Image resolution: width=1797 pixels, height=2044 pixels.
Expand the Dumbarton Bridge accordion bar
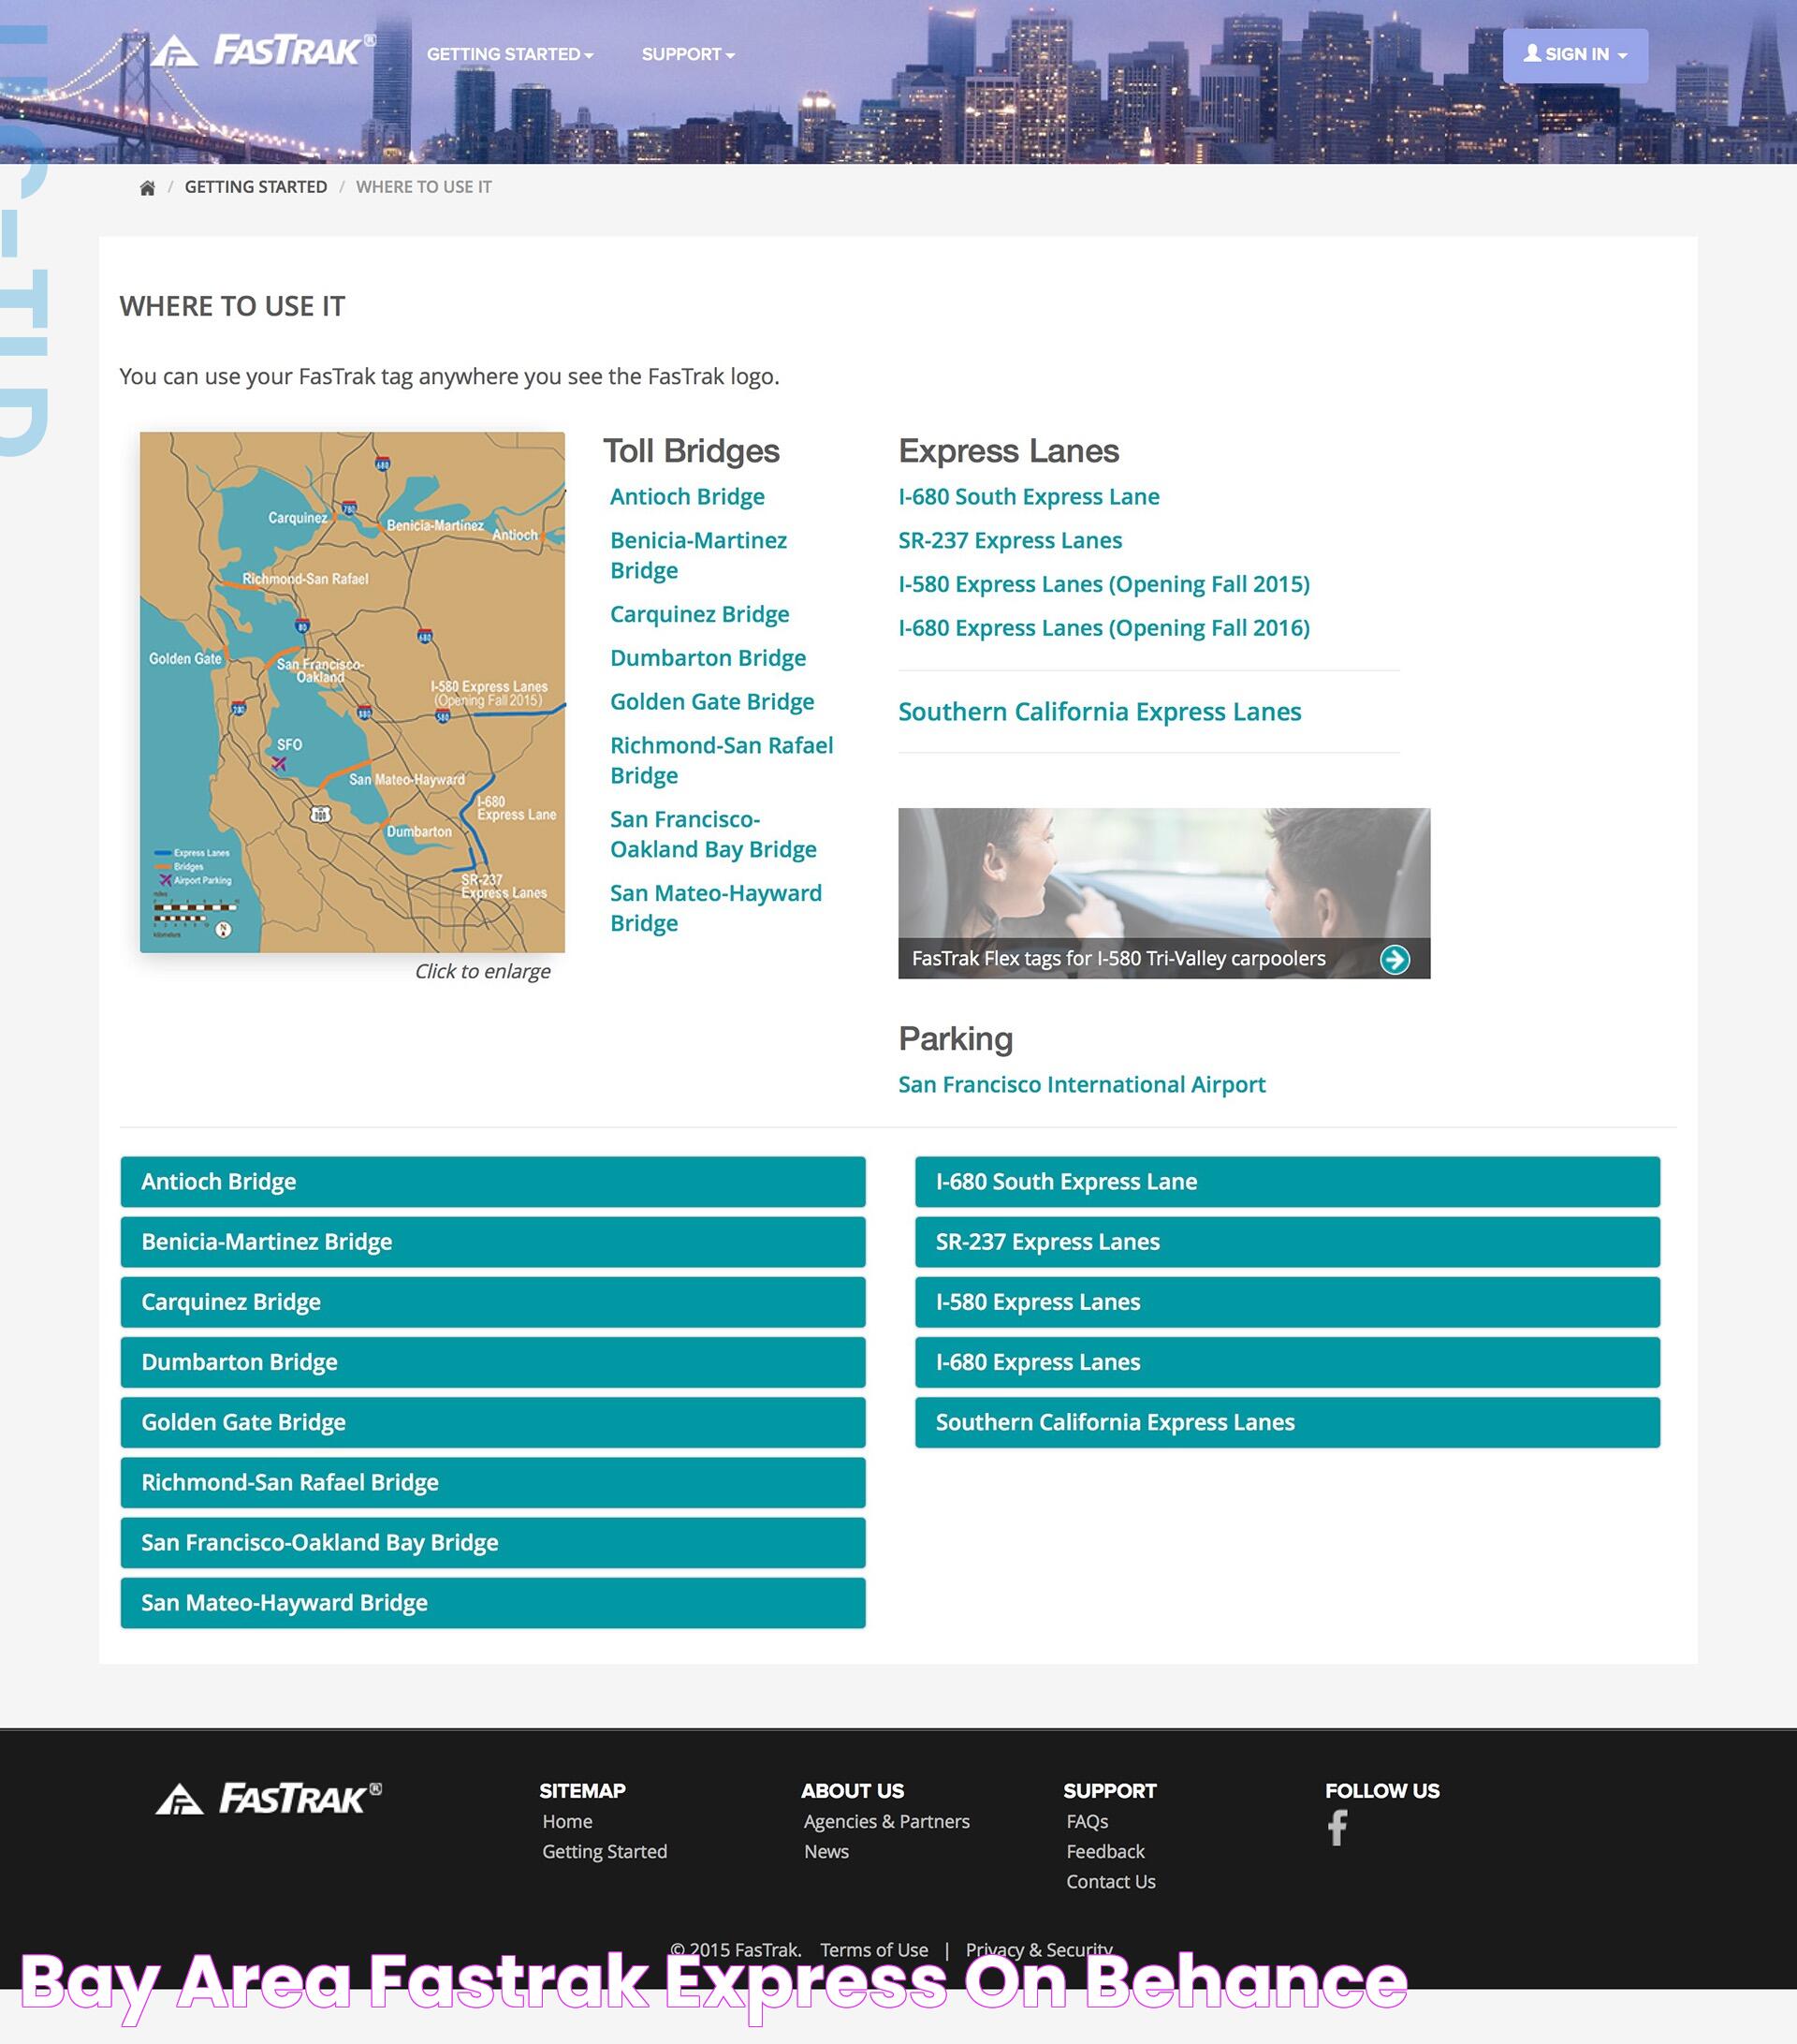[x=492, y=1362]
